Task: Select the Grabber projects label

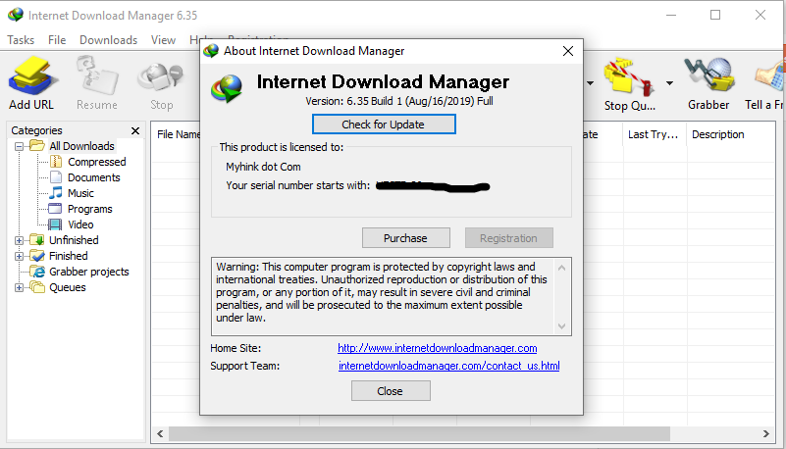Action: [x=88, y=272]
